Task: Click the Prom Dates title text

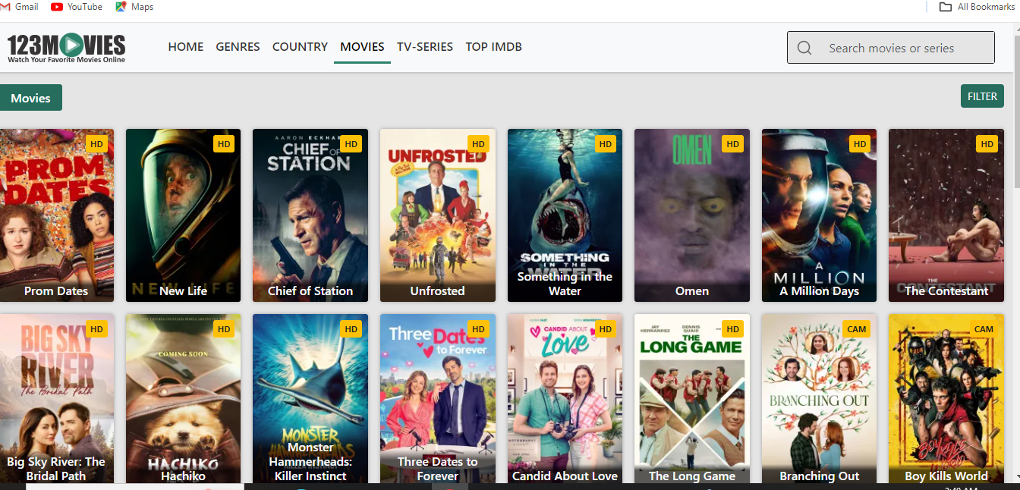Action: 56,291
